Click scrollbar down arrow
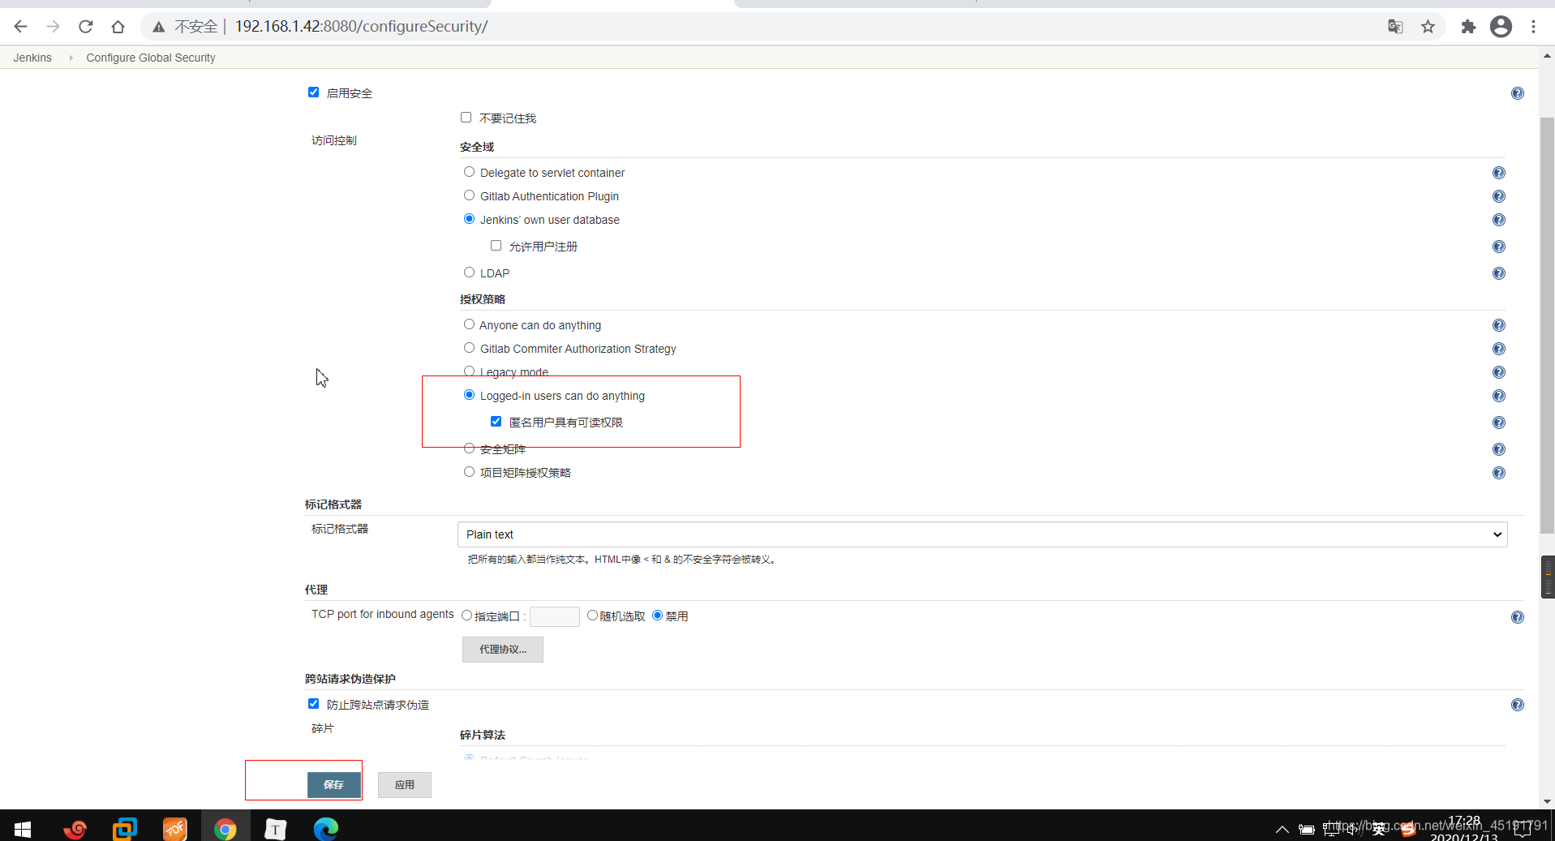The image size is (1555, 841). (1547, 801)
